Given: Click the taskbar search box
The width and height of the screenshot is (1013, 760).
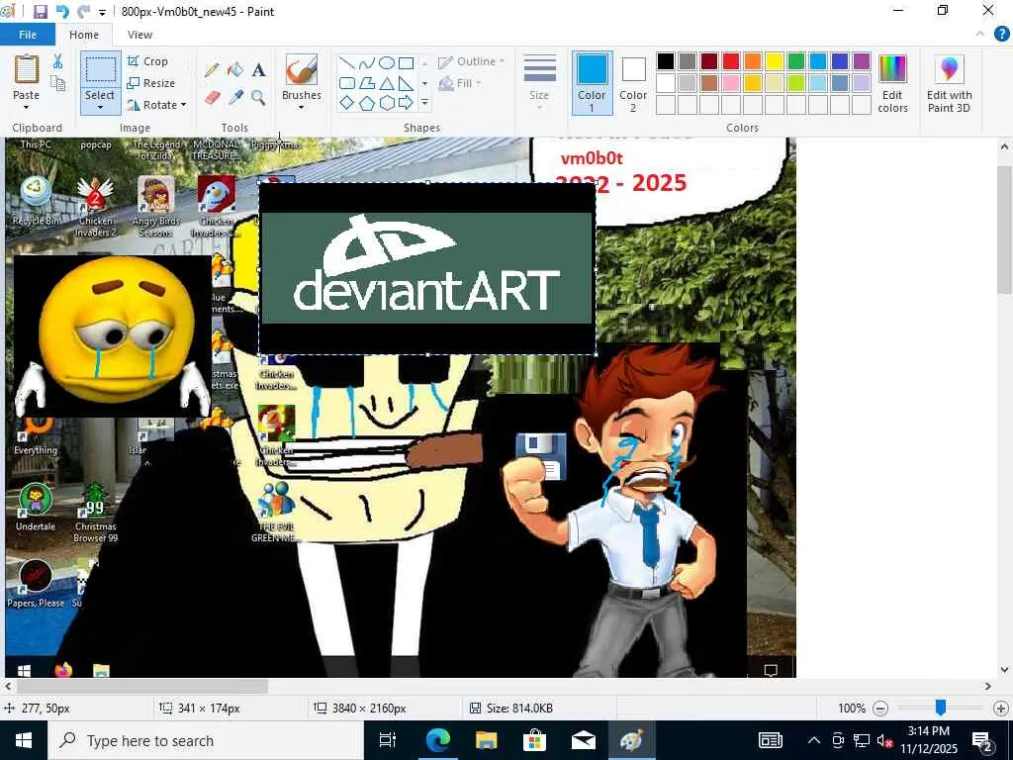Looking at the screenshot, I should click(x=206, y=740).
